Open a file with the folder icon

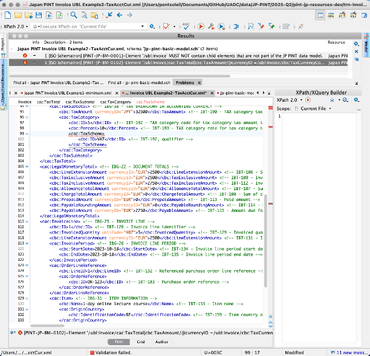coord(18,15)
